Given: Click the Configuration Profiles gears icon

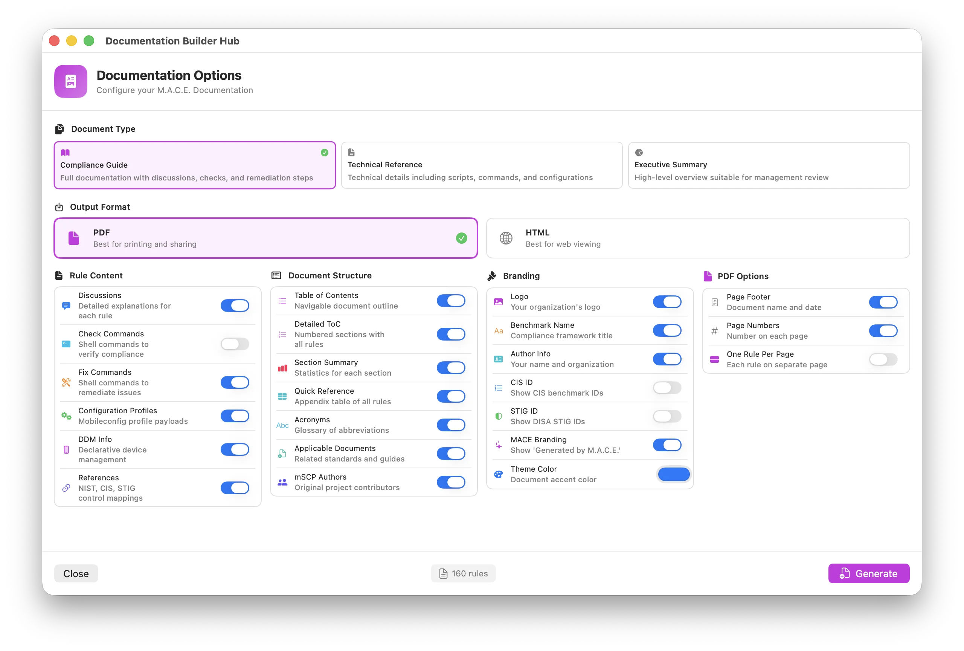Looking at the screenshot, I should point(66,416).
